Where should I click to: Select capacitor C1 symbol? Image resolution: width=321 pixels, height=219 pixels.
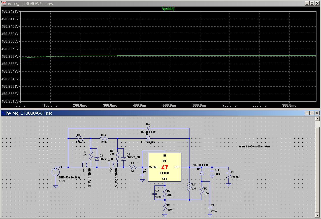210,208
